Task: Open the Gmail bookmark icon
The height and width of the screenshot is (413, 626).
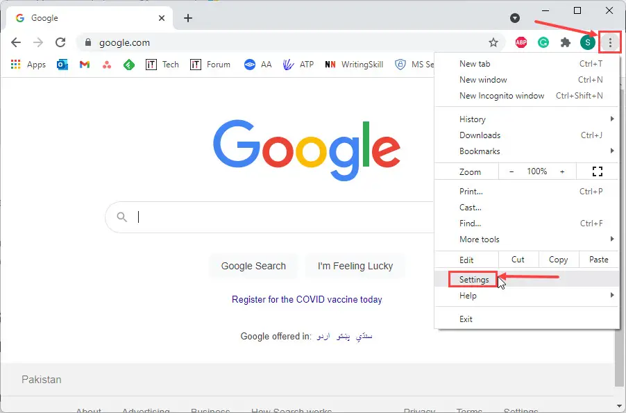Action: tap(84, 65)
